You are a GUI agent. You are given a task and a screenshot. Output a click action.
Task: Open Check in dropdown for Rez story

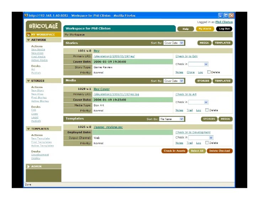(198, 64)
